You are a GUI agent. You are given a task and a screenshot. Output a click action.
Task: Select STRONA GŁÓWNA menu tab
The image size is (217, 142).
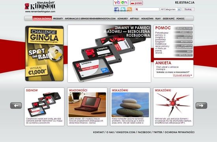[42, 18]
